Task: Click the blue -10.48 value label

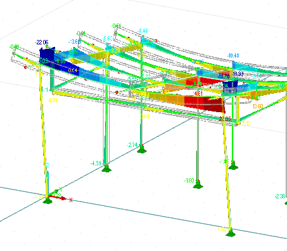Action: pos(233,56)
